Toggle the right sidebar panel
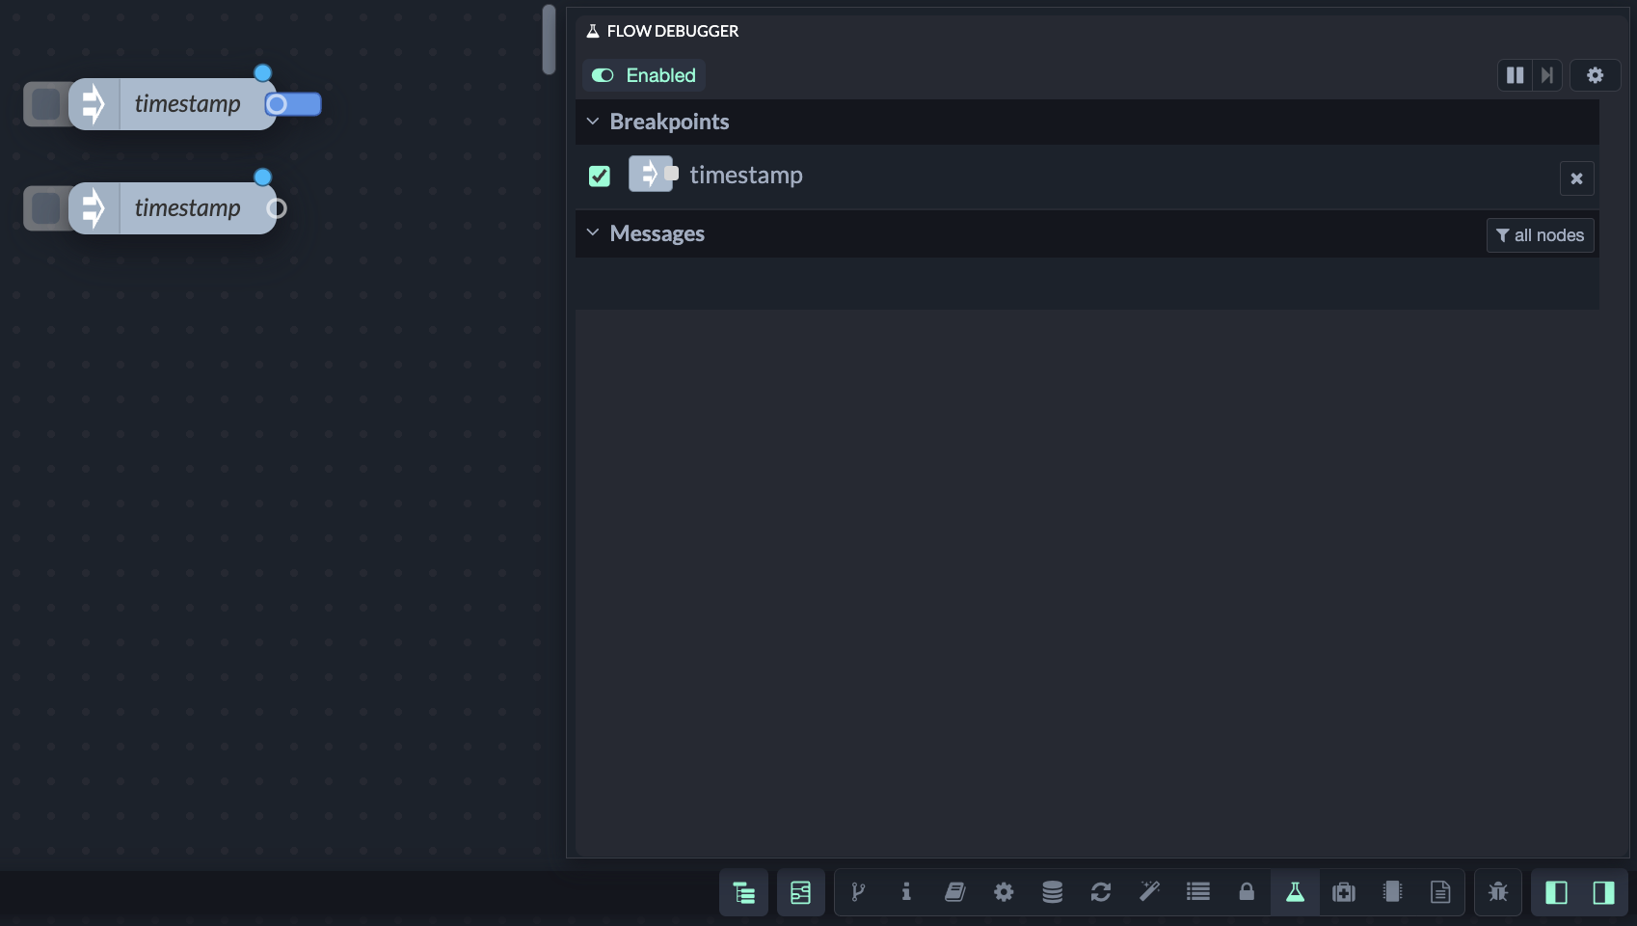This screenshot has height=926, width=1637. point(1604,892)
